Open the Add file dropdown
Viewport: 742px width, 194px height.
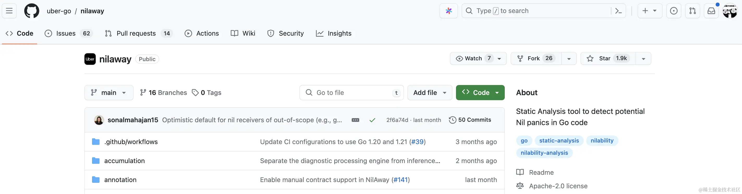pos(430,93)
